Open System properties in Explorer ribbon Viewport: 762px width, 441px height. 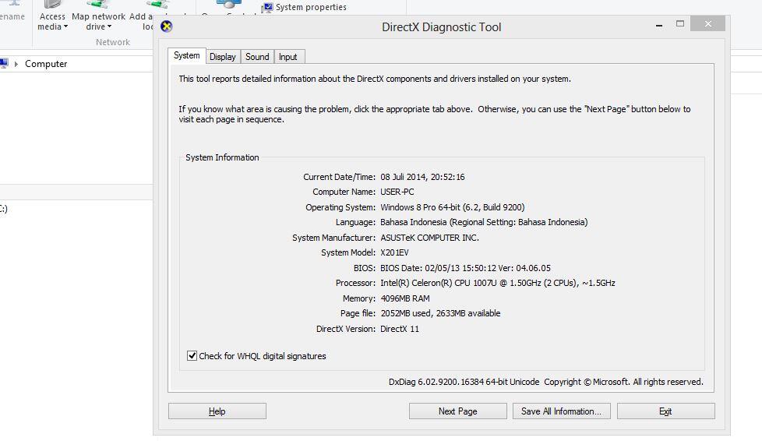coord(304,7)
